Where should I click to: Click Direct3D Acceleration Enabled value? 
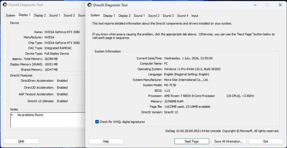(62, 87)
